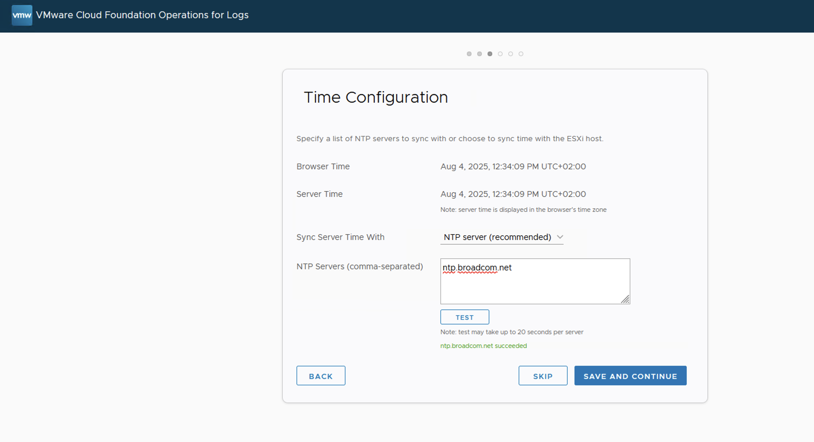
Task: Click the ntp.broadcom.net succeeded message
Action: (x=484, y=346)
